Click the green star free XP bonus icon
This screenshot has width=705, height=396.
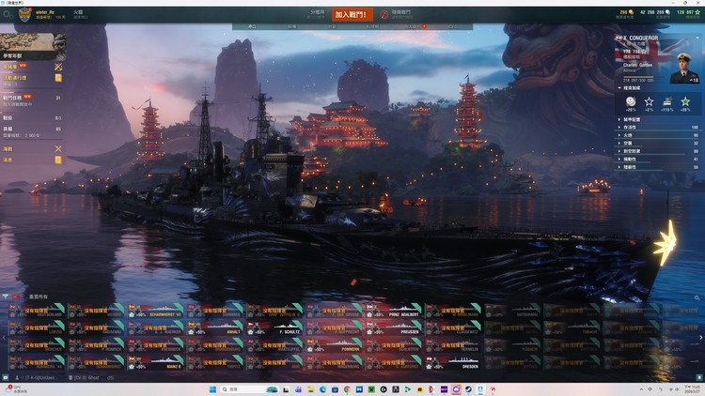[x=685, y=101]
